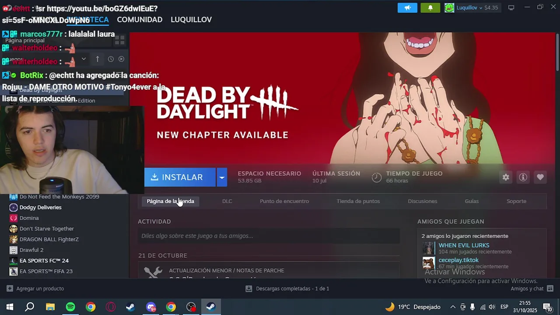This screenshot has width=560, height=315.
Task: Open the friends chat icon at bottom right
Action: coord(550,289)
